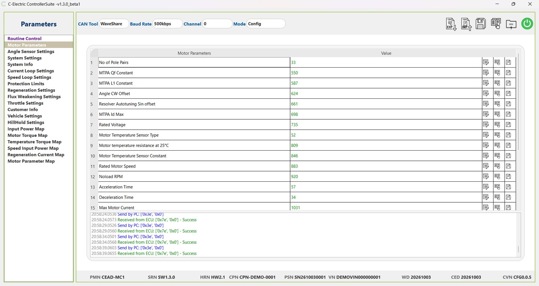Click the last log line at 20:58:39.0655
The image size is (539, 286).
[144, 253]
